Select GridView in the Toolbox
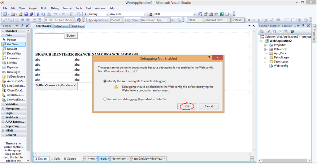 pos(13,44)
